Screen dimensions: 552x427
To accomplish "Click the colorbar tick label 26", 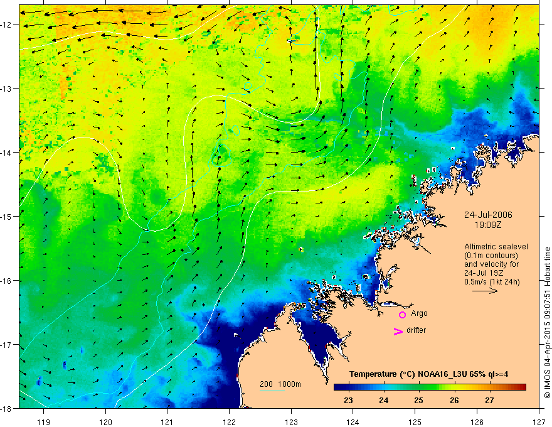I will [x=454, y=401].
